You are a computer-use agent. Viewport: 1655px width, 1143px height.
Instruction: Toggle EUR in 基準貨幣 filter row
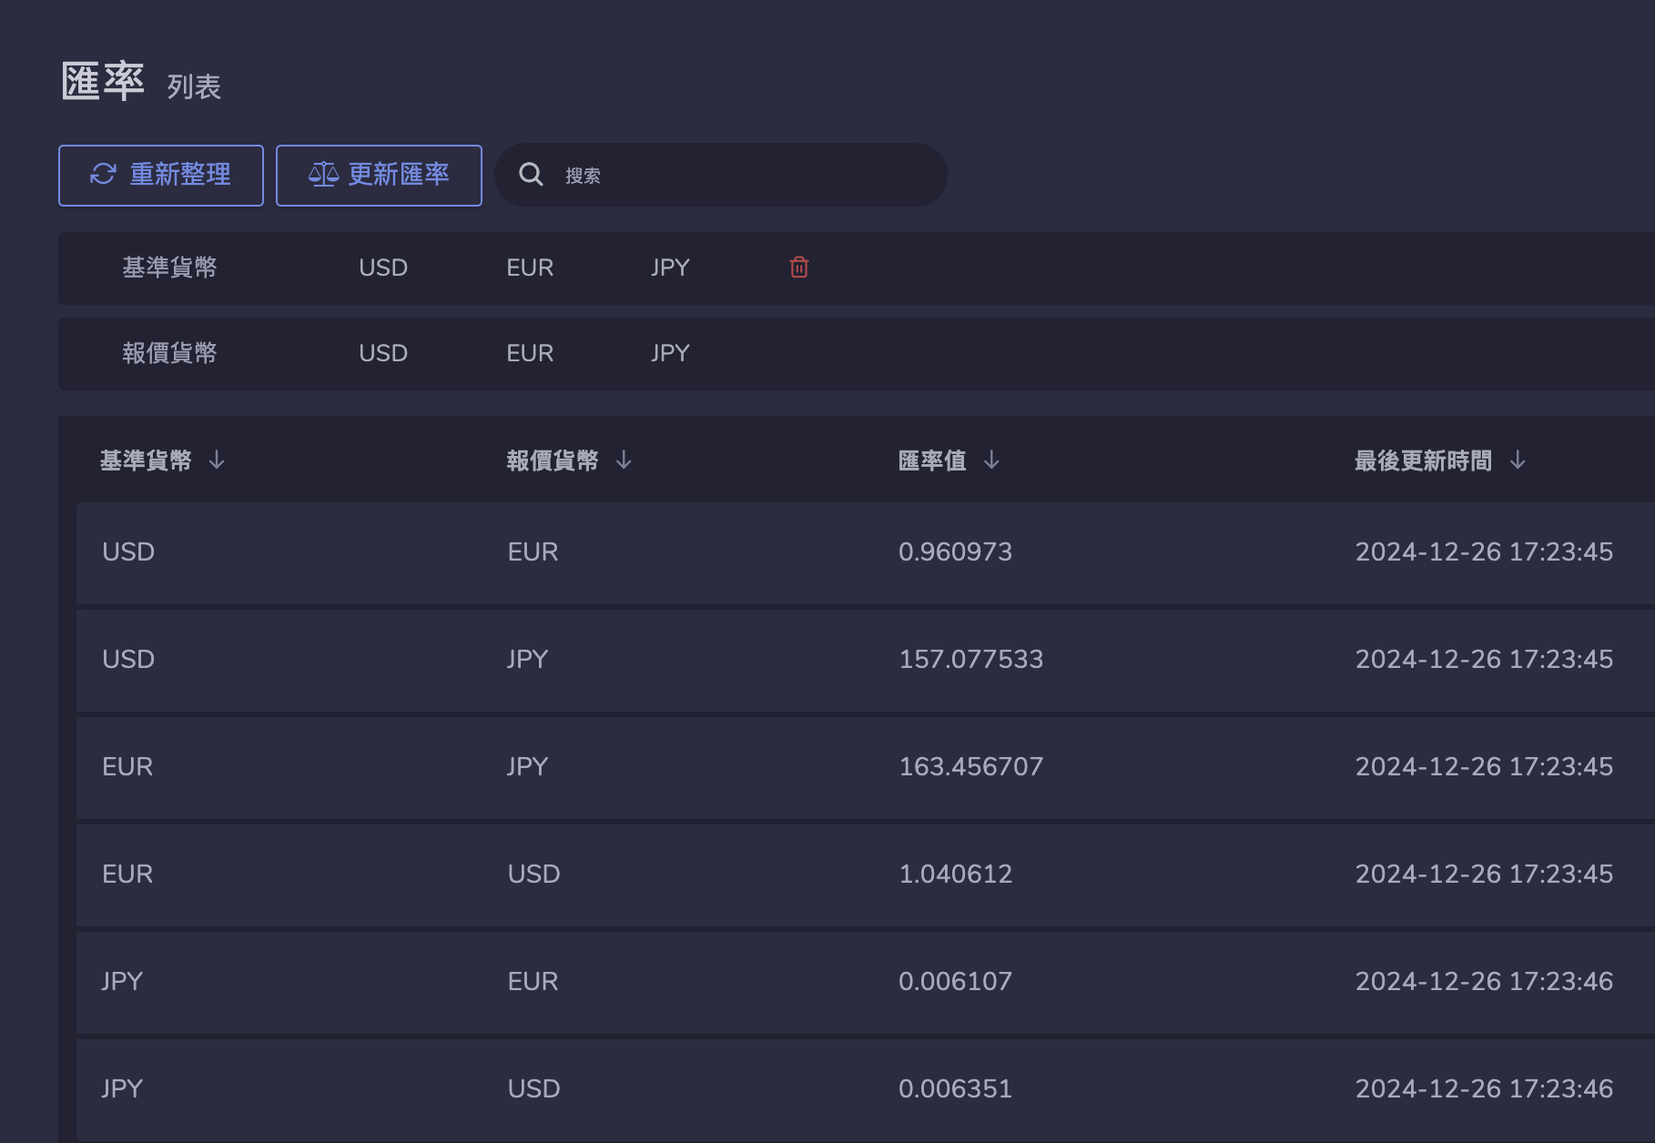coord(529,268)
